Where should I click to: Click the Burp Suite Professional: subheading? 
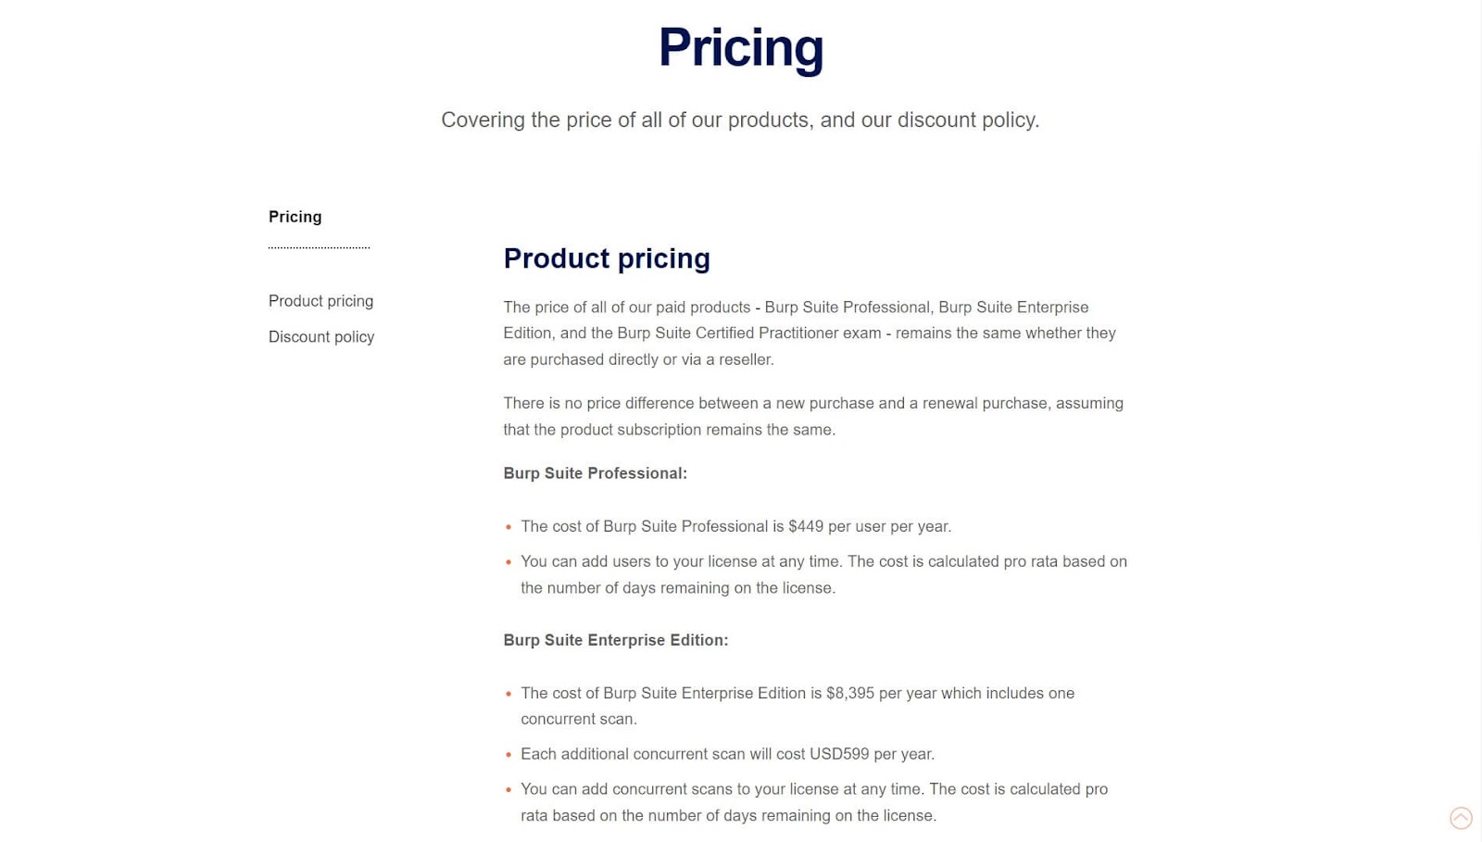coord(595,473)
